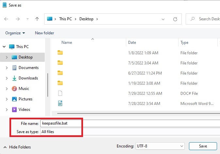Viewport: 220px width, 154px height.
Task: Open the Encoding UTF-8 dropdown
Action: click(160, 146)
